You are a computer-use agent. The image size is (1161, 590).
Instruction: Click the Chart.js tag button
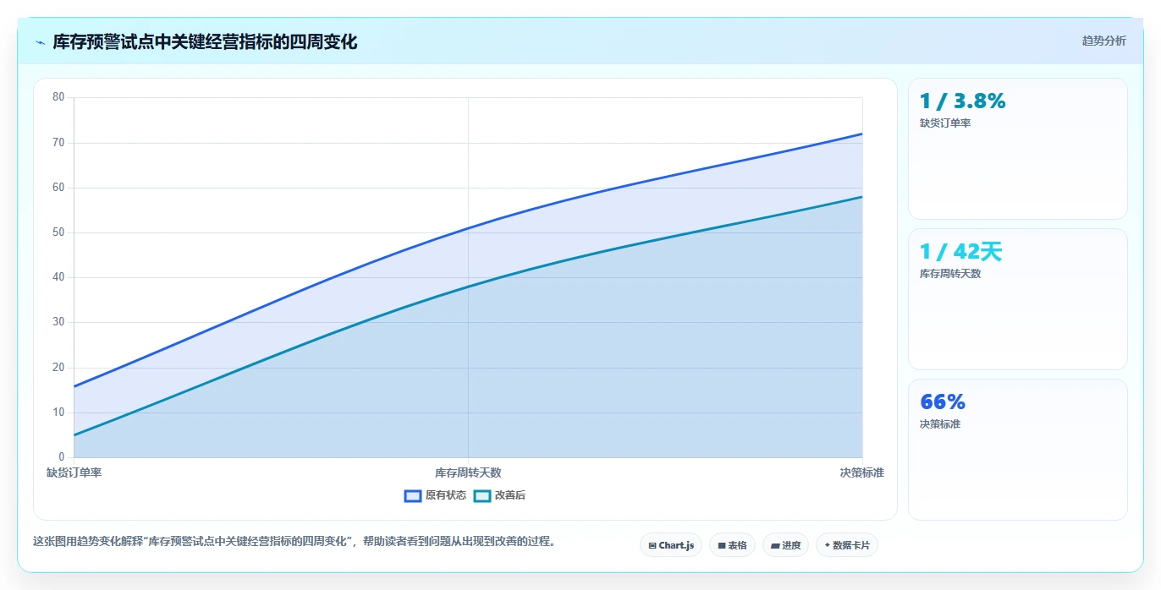click(x=670, y=545)
